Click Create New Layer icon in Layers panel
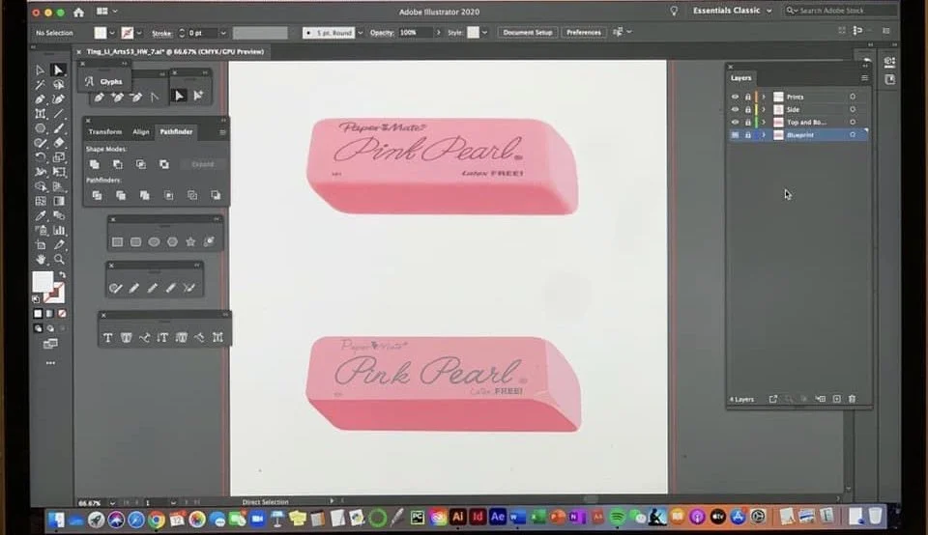This screenshot has width=928, height=535. pyautogui.click(x=837, y=399)
